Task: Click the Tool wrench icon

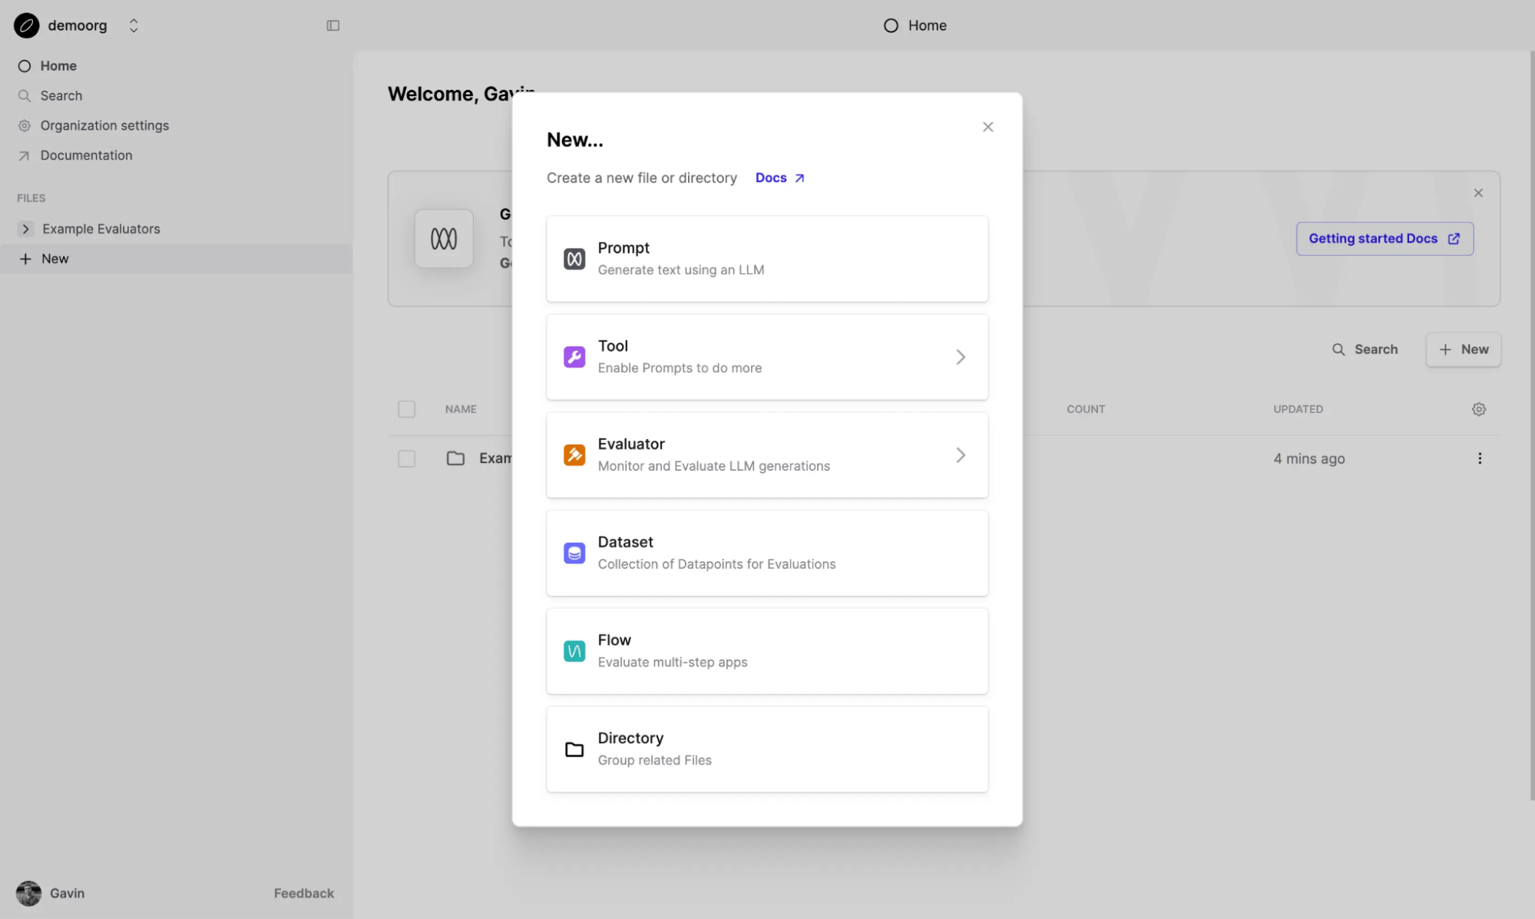Action: pyautogui.click(x=574, y=356)
